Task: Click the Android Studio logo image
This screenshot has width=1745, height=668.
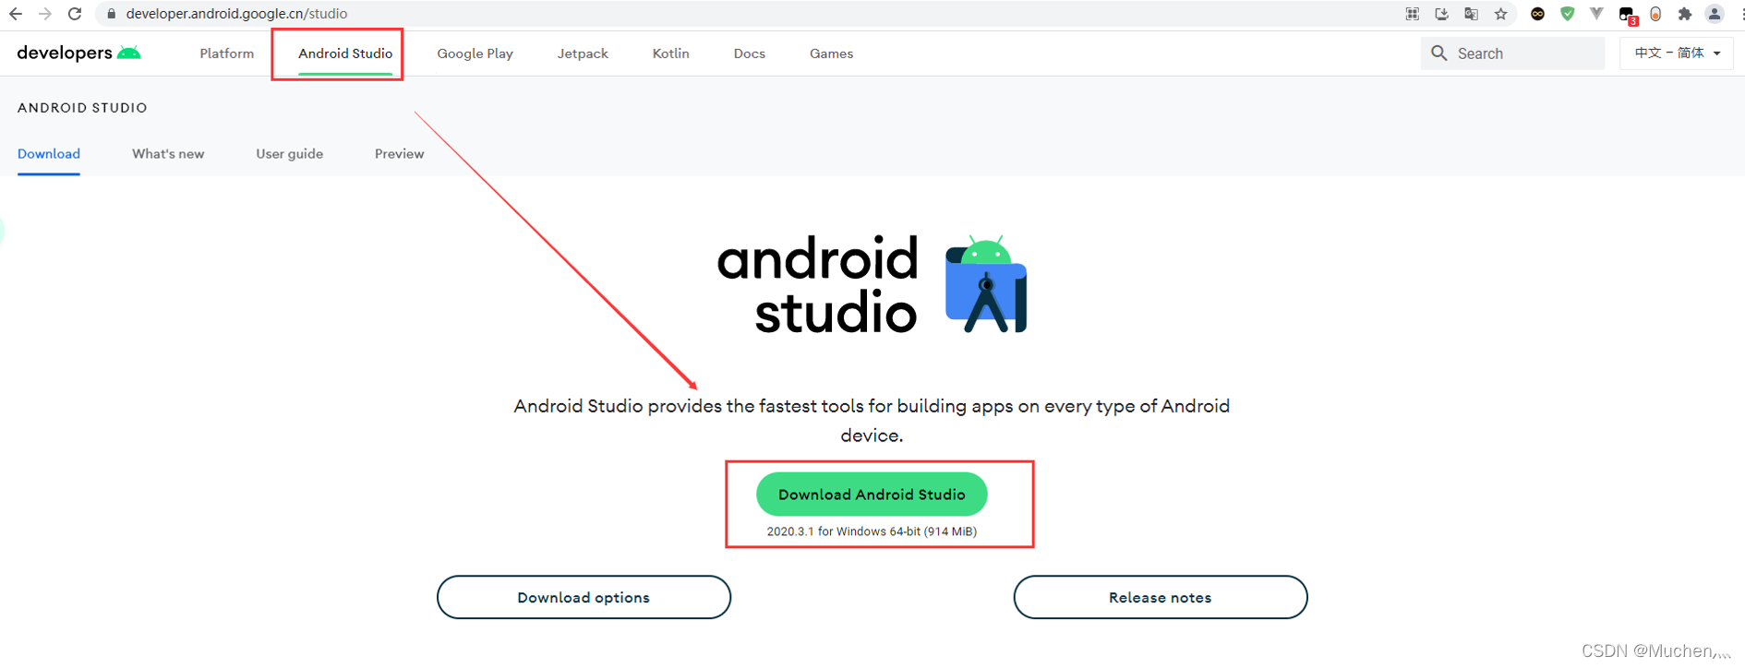Action: pyautogui.click(x=872, y=284)
